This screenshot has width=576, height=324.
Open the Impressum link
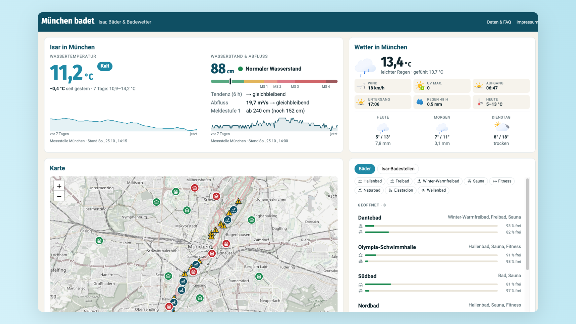click(x=527, y=22)
